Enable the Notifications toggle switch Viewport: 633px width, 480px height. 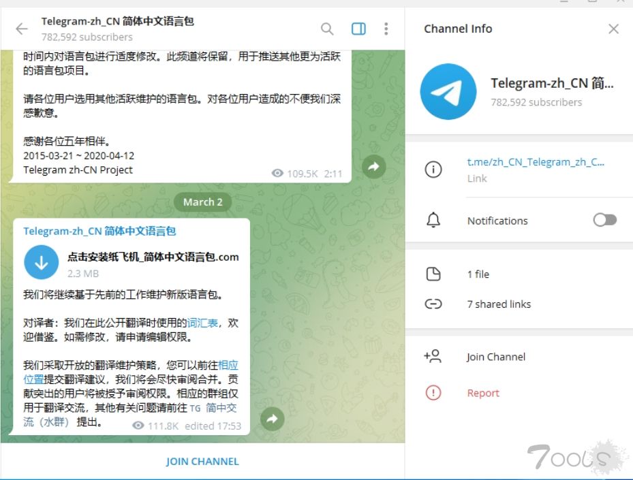(604, 220)
